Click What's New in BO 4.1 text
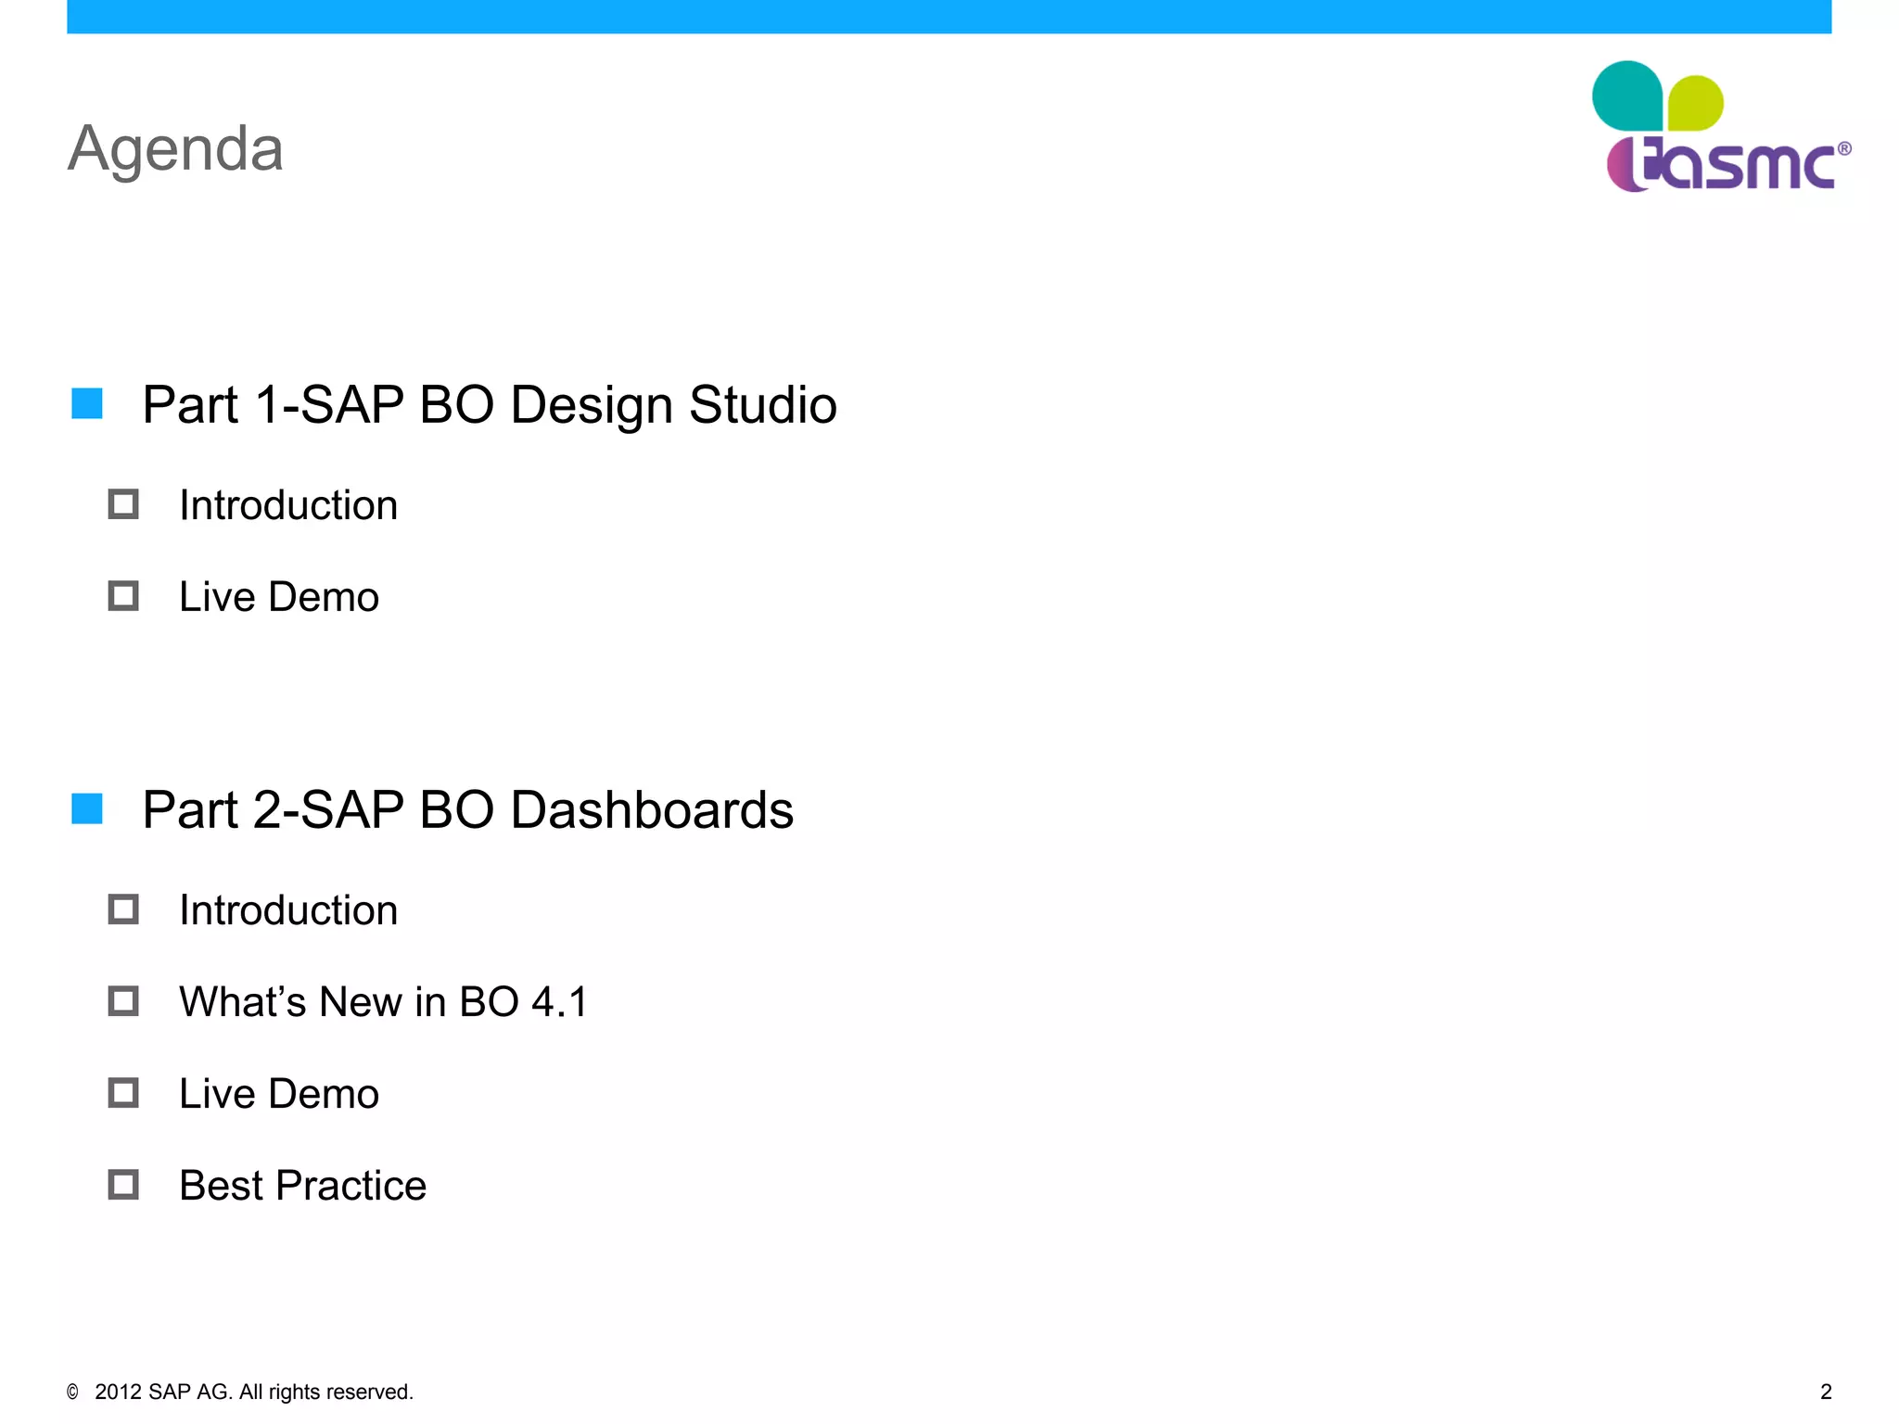Viewport: 1899px width, 1424px height. 383,1002
